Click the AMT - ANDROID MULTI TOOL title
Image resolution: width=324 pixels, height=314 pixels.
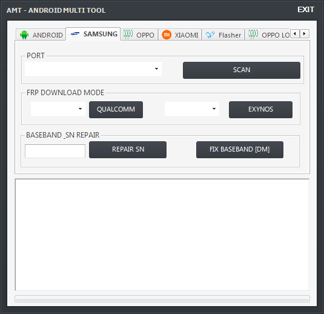(56, 10)
